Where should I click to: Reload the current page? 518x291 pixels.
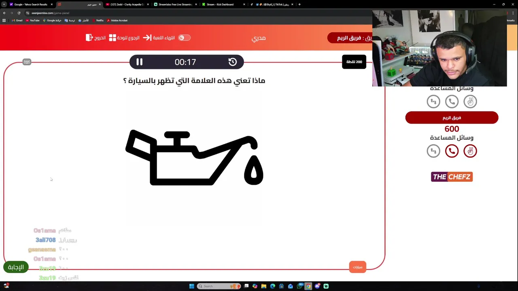pos(19,13)
